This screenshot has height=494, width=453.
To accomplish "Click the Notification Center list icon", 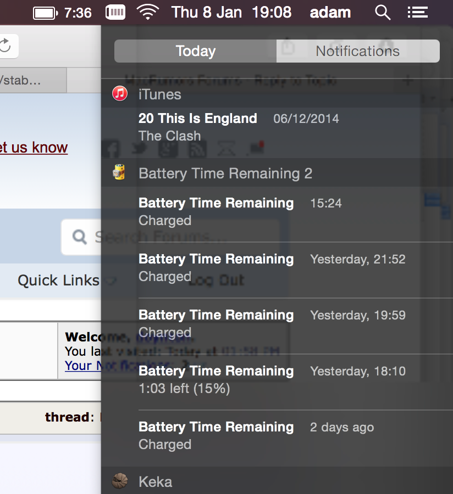I will tap(417, 13).
